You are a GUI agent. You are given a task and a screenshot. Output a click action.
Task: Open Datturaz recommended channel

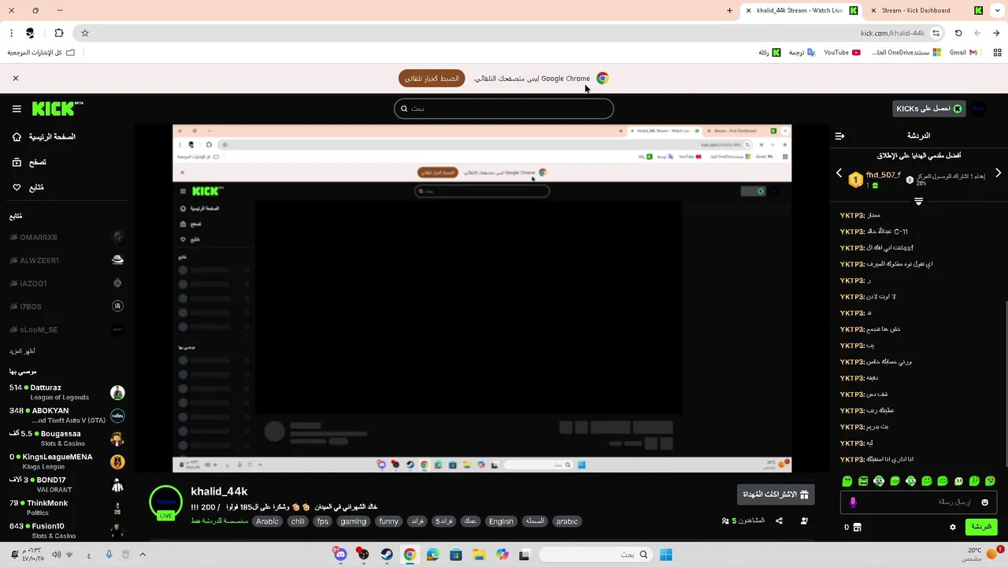(x=67, y=392)
